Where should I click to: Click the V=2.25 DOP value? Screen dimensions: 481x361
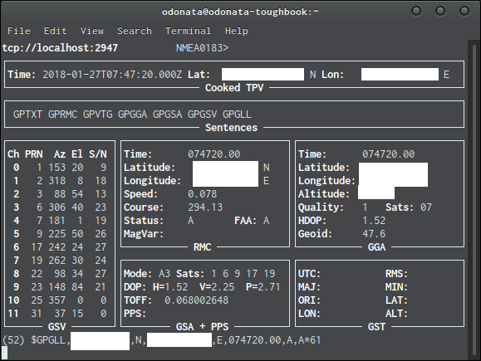(217, 287)
